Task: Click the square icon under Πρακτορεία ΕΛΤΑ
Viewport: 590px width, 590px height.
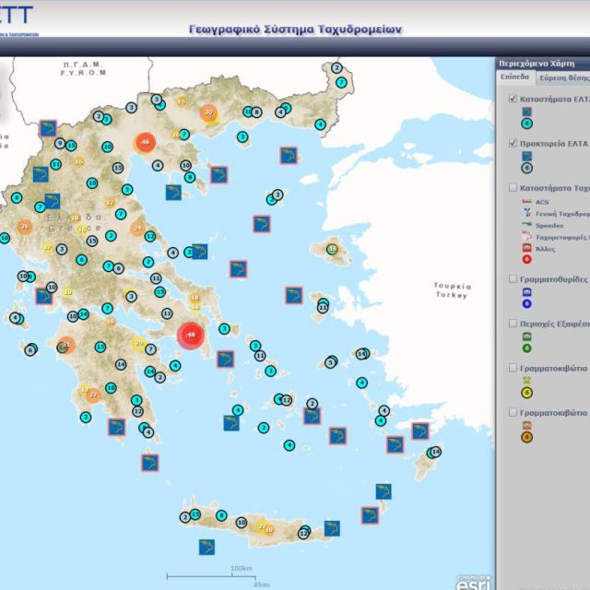Action: click(x=526, y=156)
